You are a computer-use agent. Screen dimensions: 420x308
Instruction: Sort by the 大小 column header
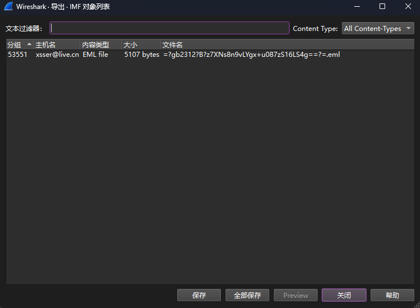141,44
